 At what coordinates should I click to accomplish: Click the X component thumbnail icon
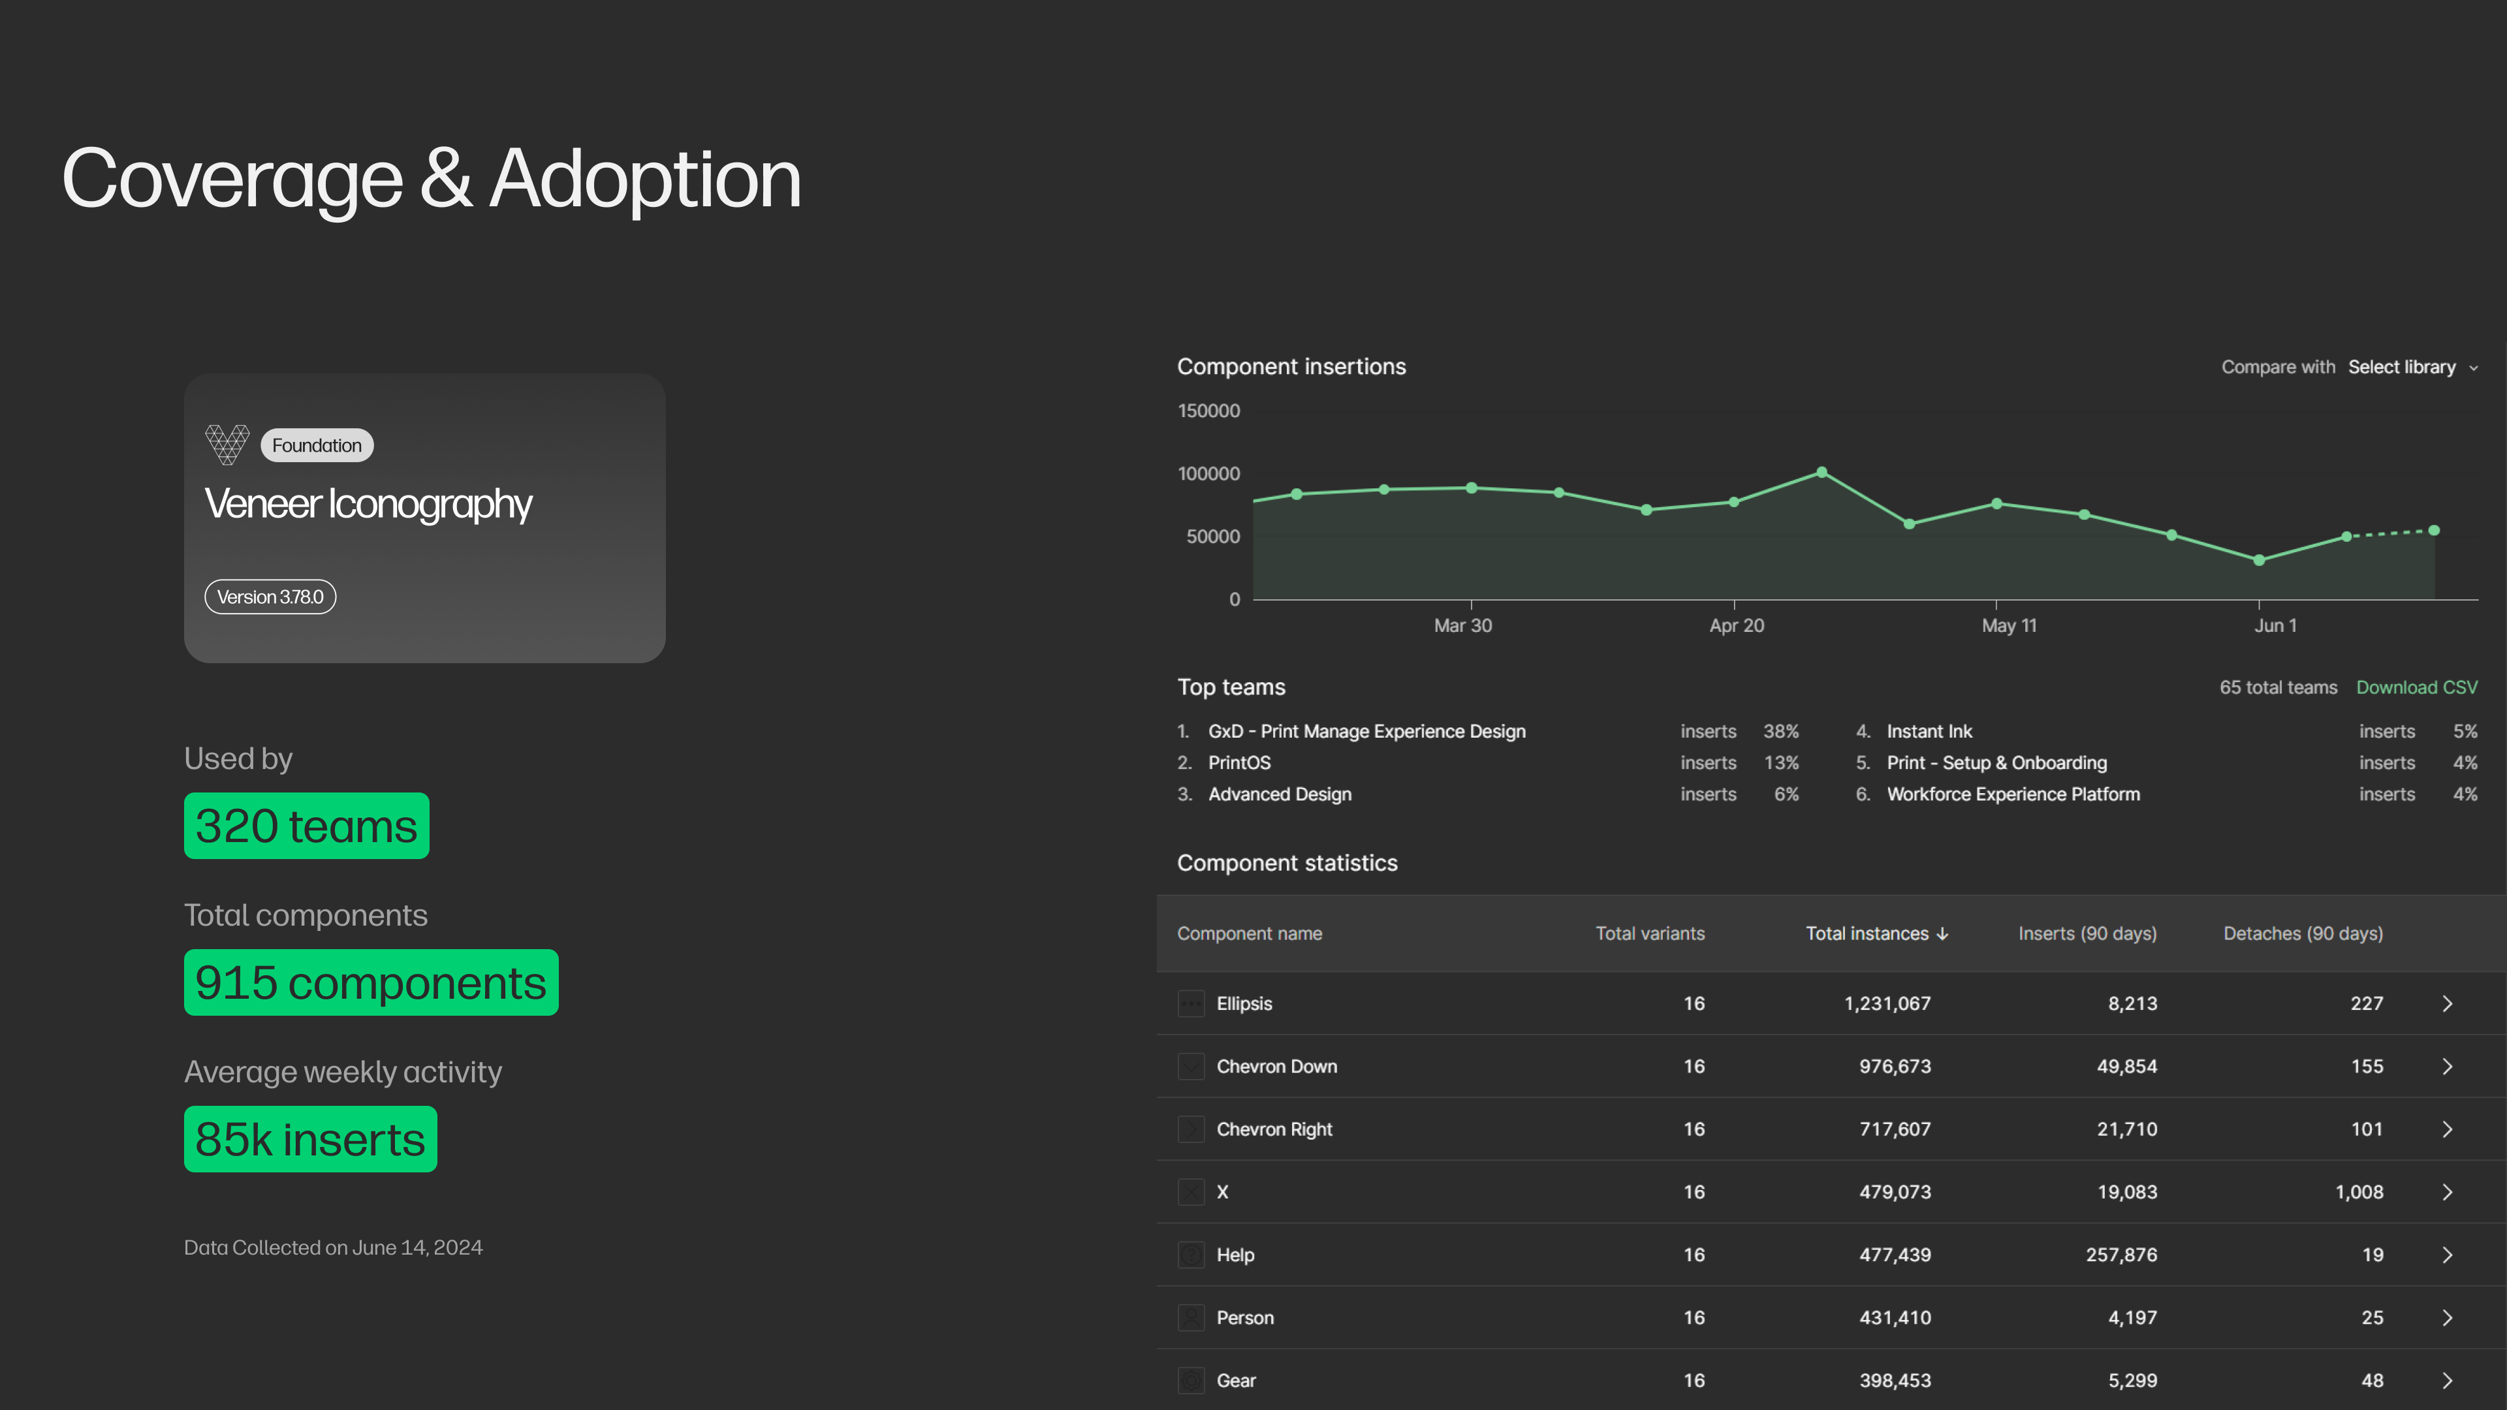click(x=1191, y=1192)
